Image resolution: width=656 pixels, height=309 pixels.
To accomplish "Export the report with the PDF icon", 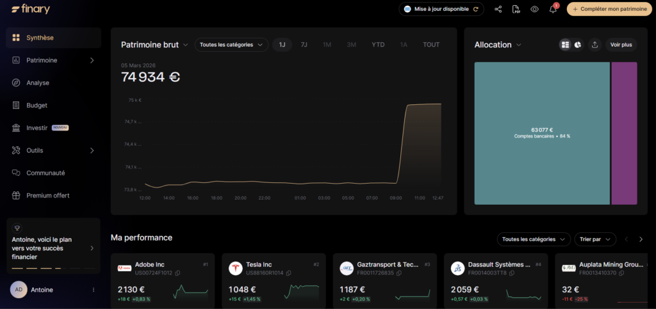I will click(x=516, y=9).
